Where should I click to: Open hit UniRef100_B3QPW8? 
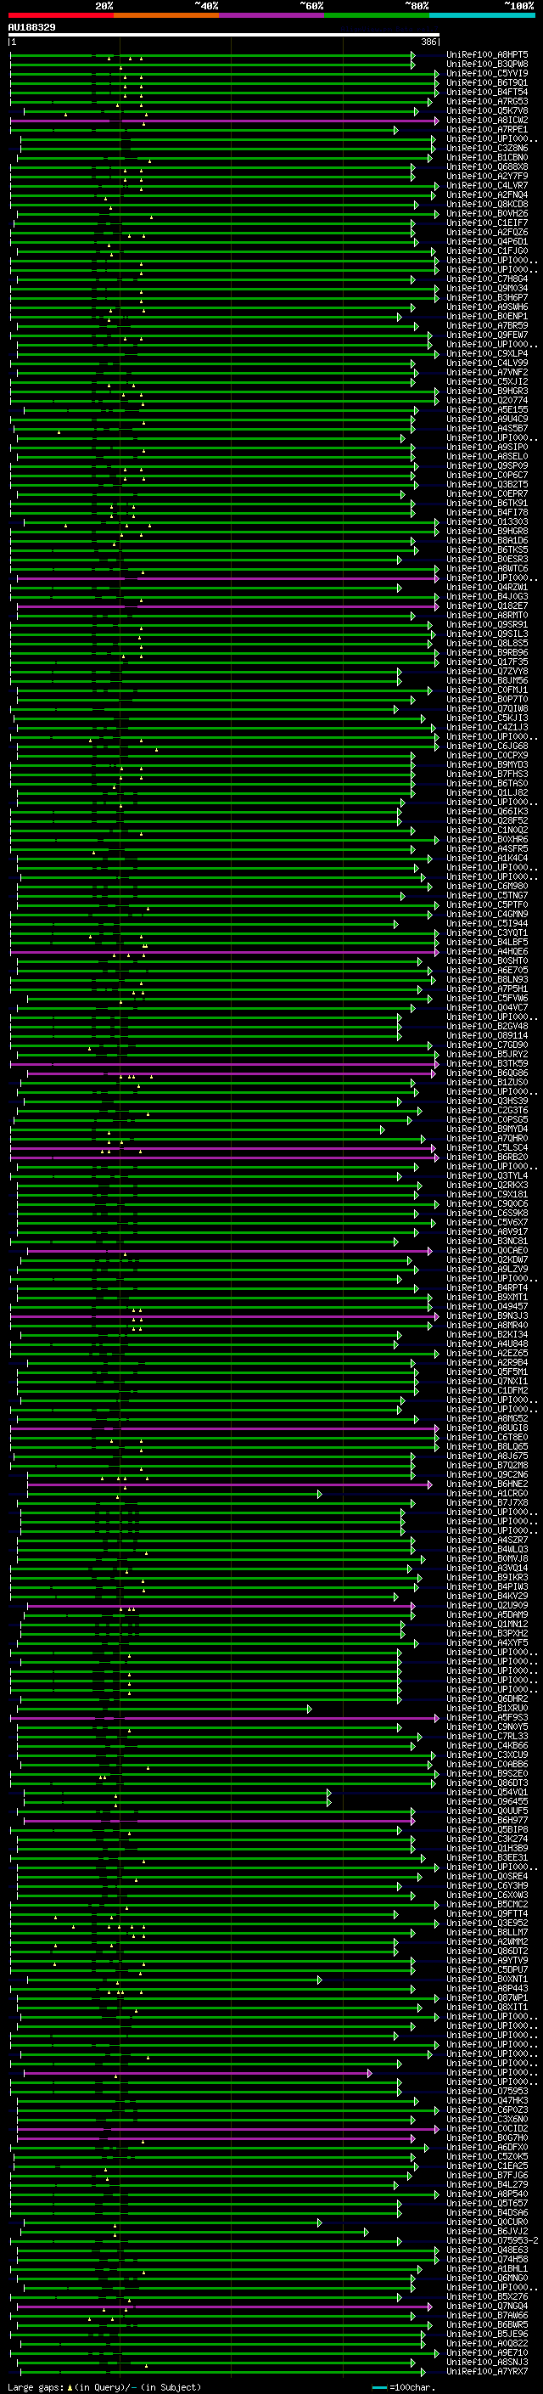pos(487,65)
